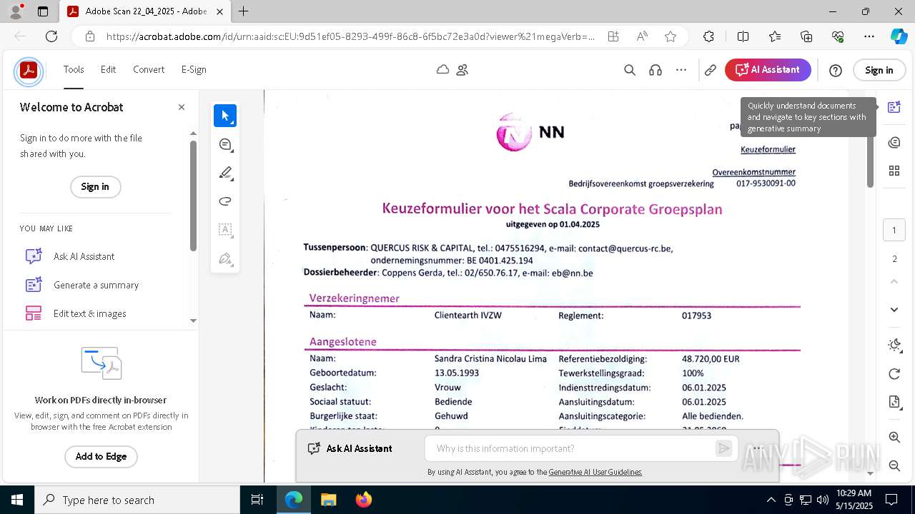Add page to favorites star icon
915x514 pixels.
coord(671,36)
